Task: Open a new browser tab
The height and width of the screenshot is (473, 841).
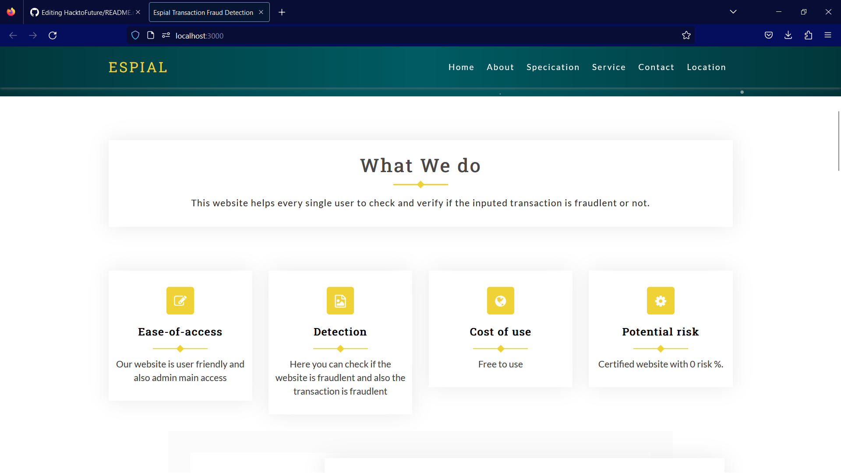Action: [282, 12]
